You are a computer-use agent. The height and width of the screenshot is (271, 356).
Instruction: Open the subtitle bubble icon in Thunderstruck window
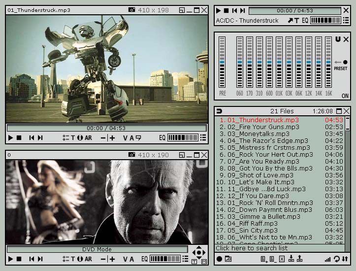[138, 138]
